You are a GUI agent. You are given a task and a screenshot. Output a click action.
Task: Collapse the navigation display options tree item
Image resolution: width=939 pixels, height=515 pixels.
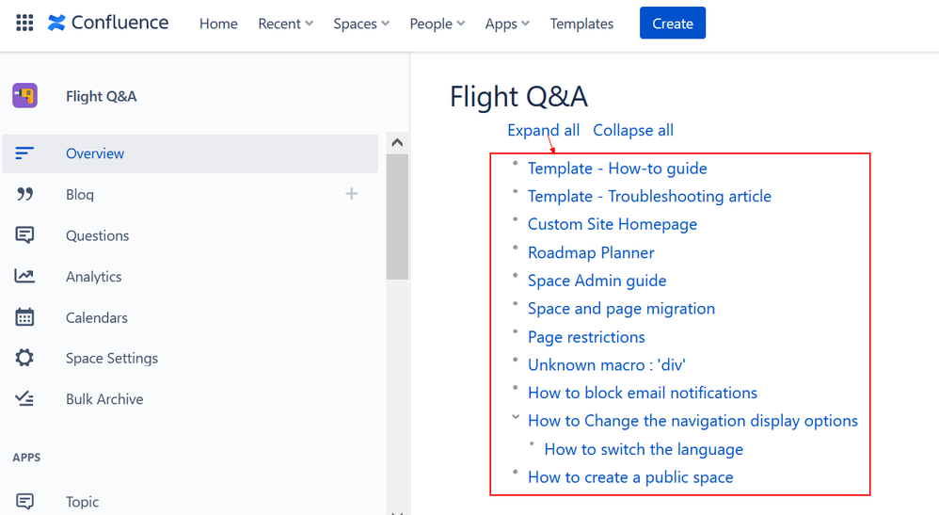(516, 417)
